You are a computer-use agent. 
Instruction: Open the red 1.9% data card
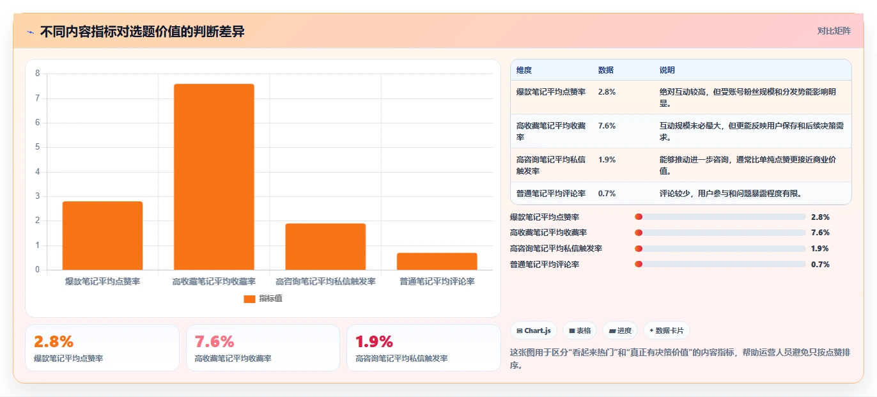[424, 348]
